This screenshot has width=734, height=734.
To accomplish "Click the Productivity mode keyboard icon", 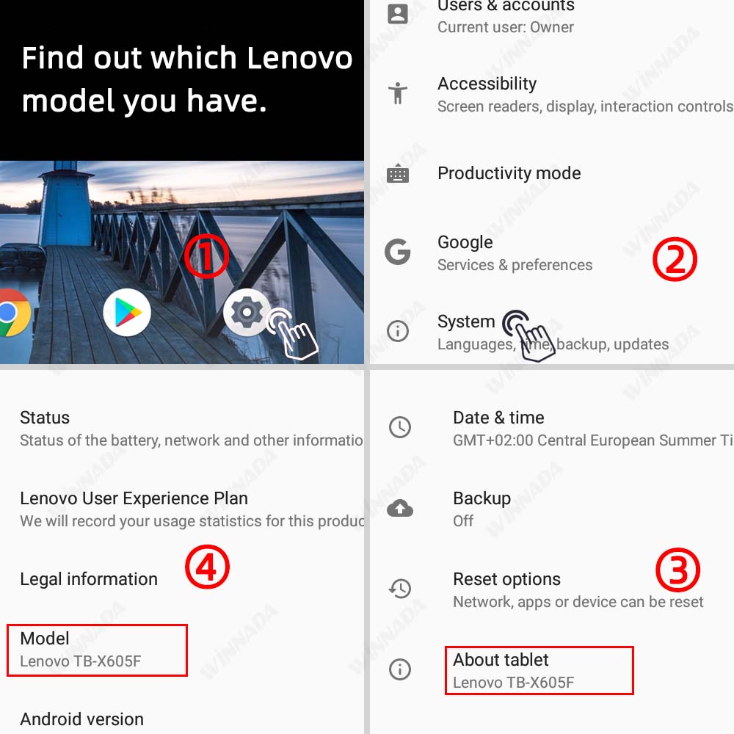I will [398, 174].
